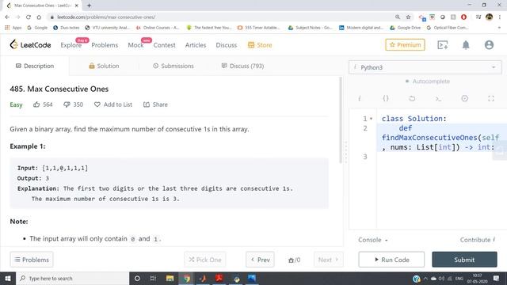Open the Articles nav item

pyautogui.click(x=196, y=45)
